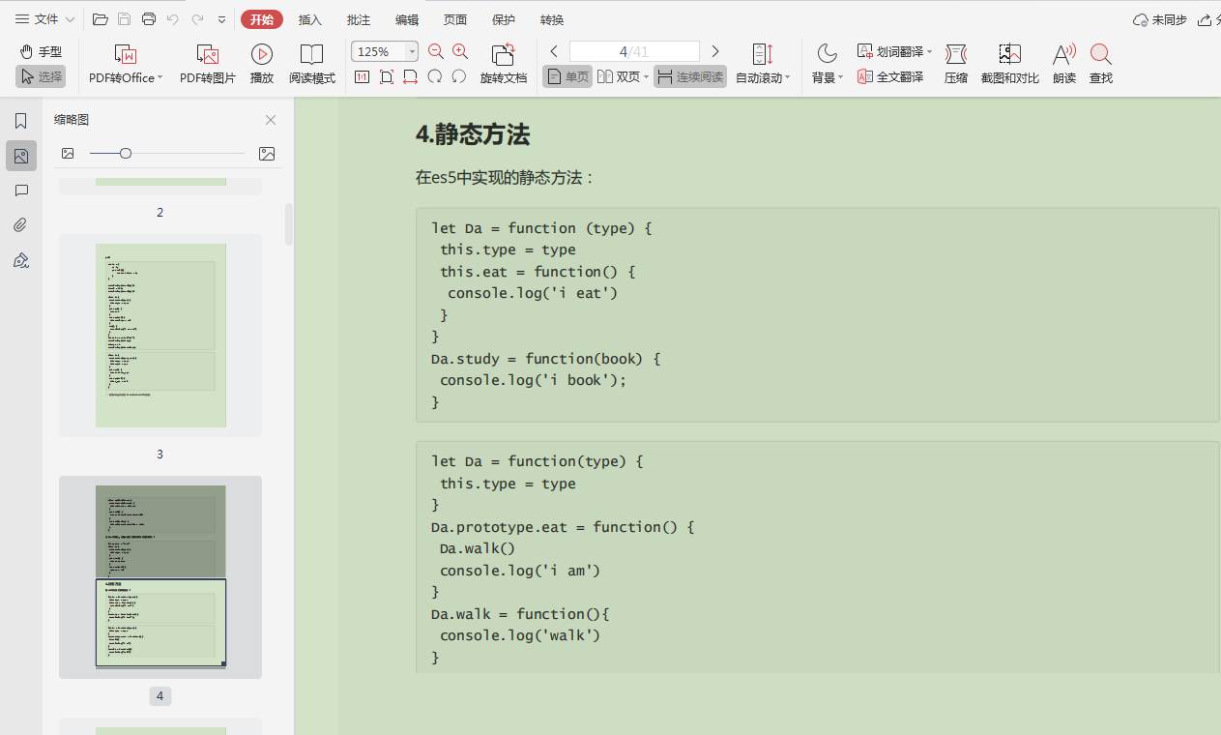
Task: Switch to 编辑 tab
Action: click(407, 19)
